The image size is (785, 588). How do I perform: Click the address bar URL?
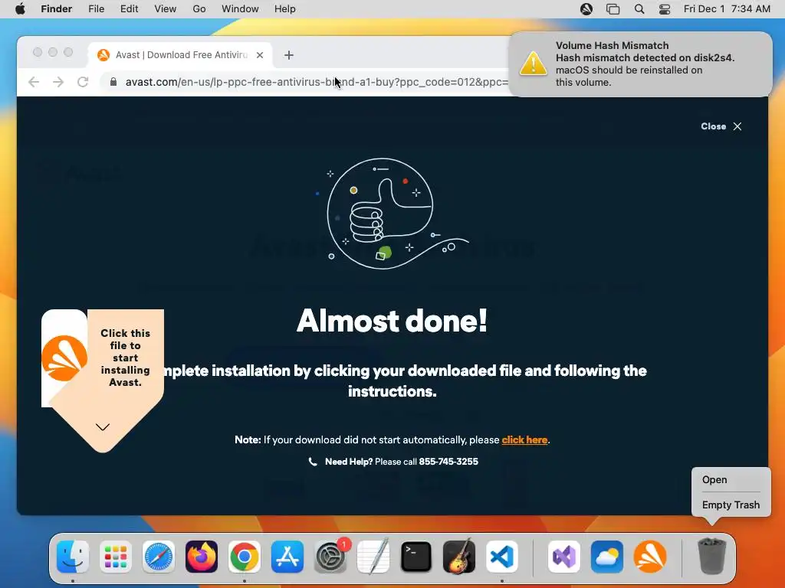(x=317, y=82)
